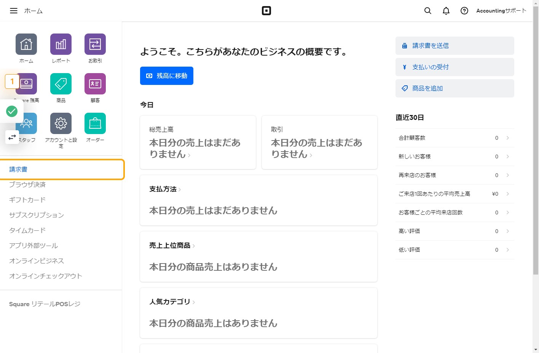Open the オーダー shopping bag icon

(x=95, y=123)
